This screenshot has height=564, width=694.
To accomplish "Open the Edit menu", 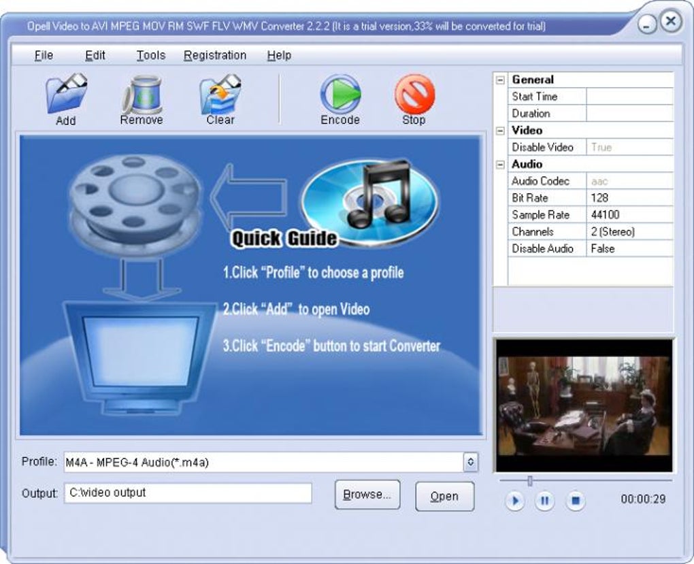I will (95, 55).
